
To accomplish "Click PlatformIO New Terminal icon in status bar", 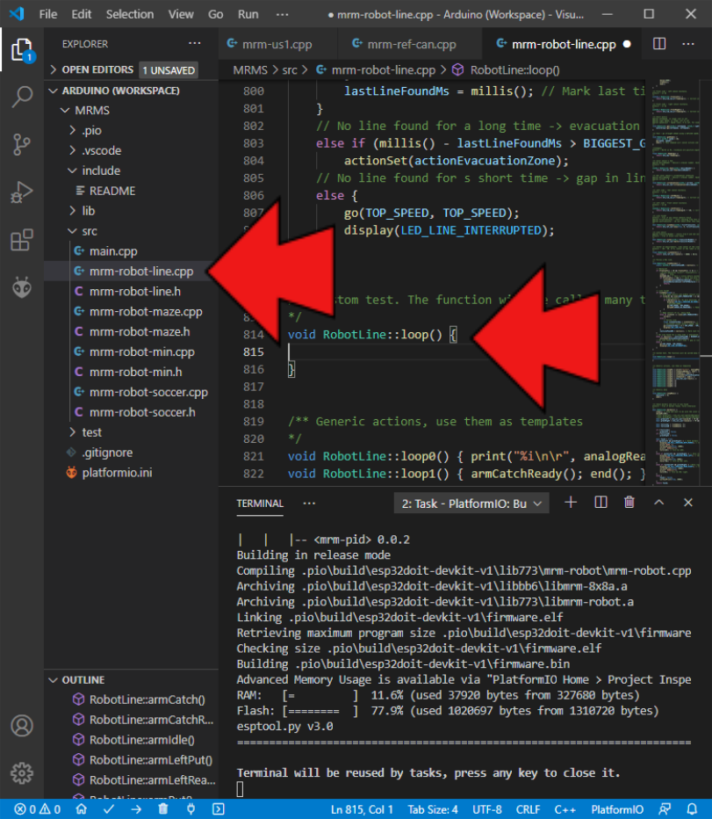I will click(x=219, y=809).
